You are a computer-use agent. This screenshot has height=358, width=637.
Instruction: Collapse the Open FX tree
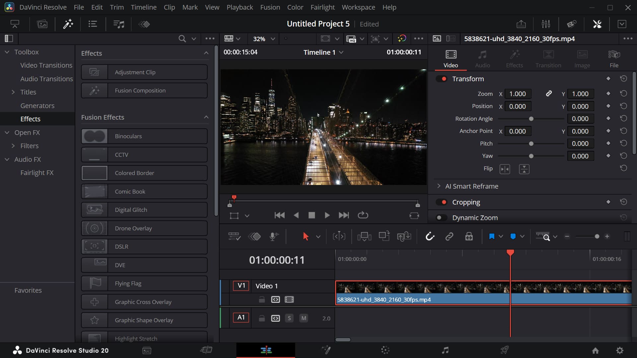coord(7,133)
